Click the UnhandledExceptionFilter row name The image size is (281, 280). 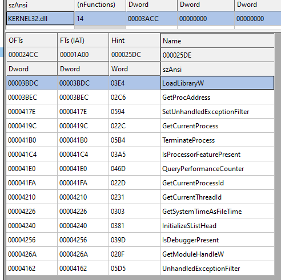click(201, 269)
